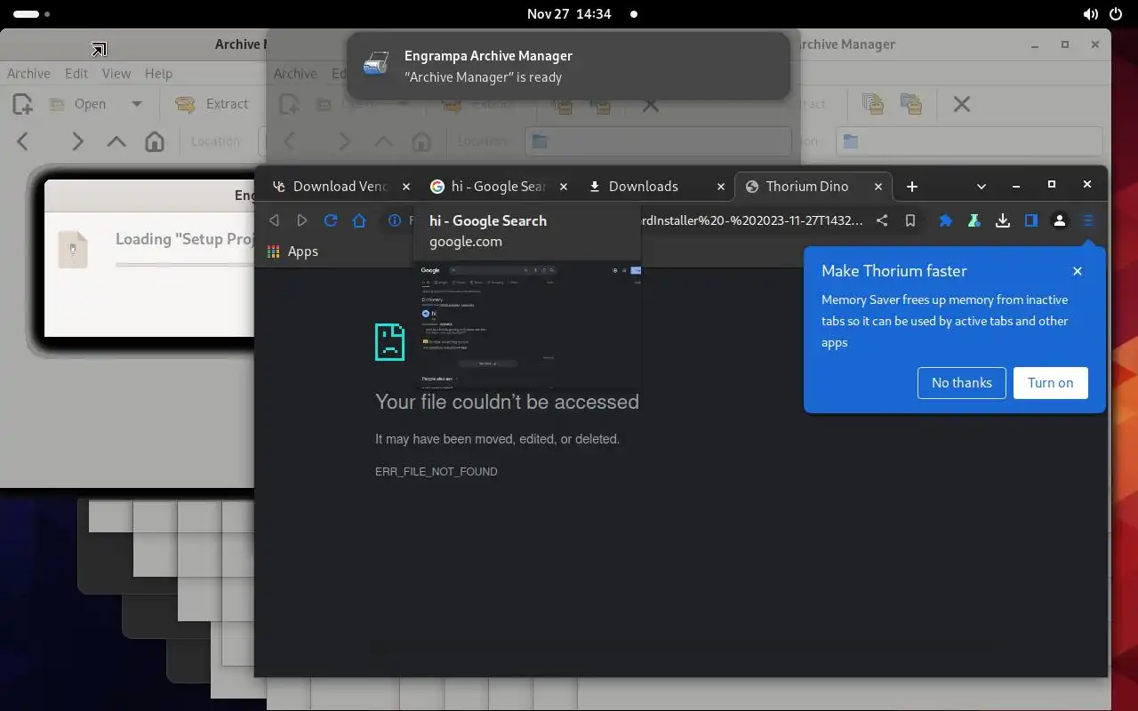Toggle the browser side panel

tap(1031, 220)
